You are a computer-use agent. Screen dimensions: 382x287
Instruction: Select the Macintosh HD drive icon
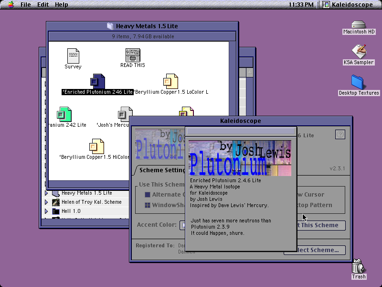[359, 25]
